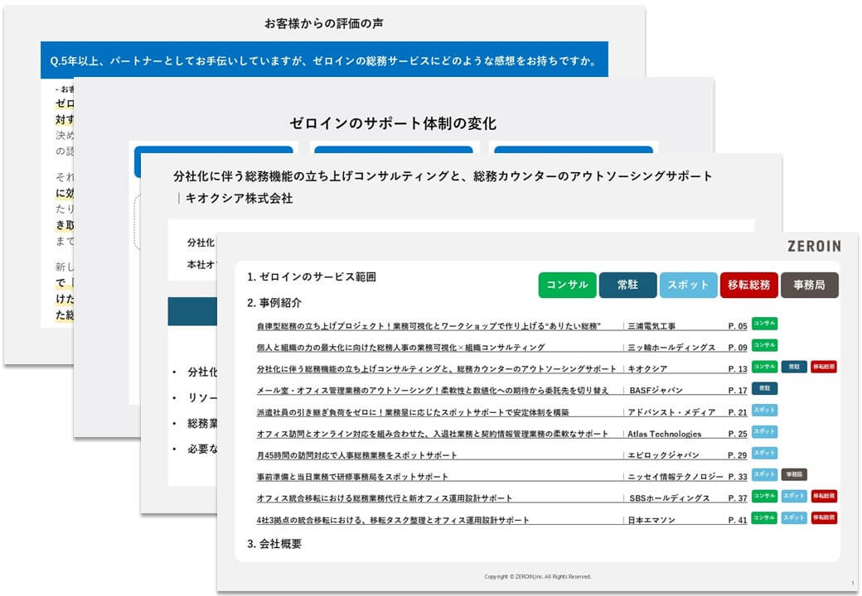Open the オフィス訪問とオンライン対応 case link
Viewport: 862px width, 596px height.
tap(433, 434)
